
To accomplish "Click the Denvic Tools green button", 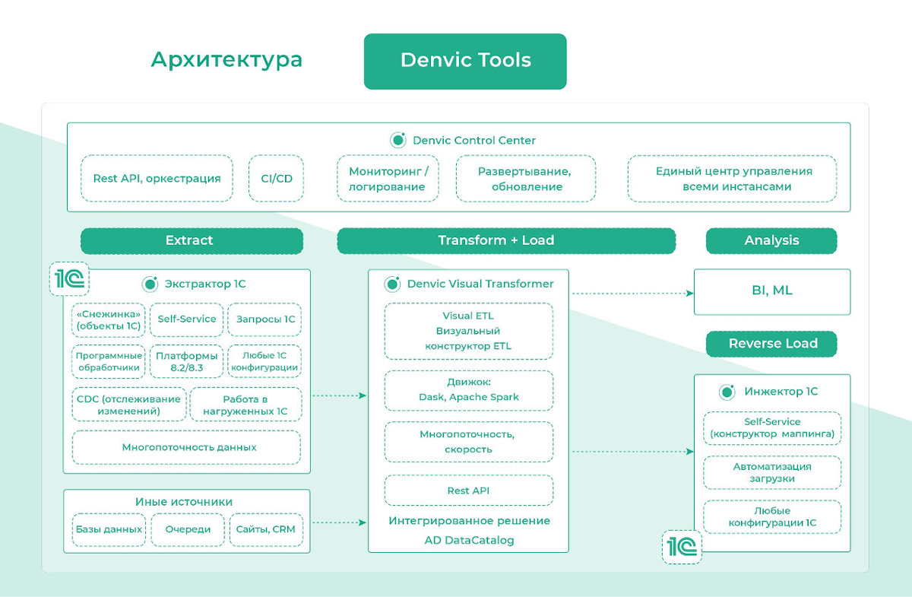I will [x=465, y=61].
